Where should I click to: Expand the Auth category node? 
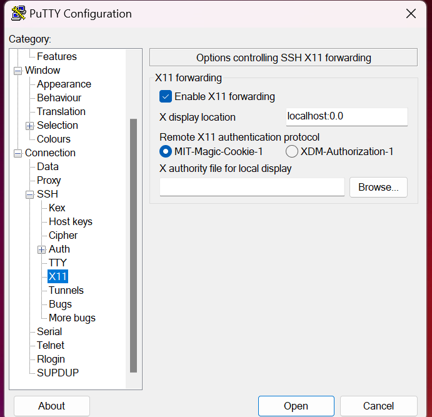pos(42,250)
